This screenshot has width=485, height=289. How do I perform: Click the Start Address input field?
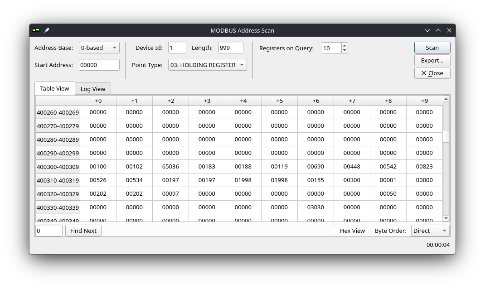coord(99,65)
